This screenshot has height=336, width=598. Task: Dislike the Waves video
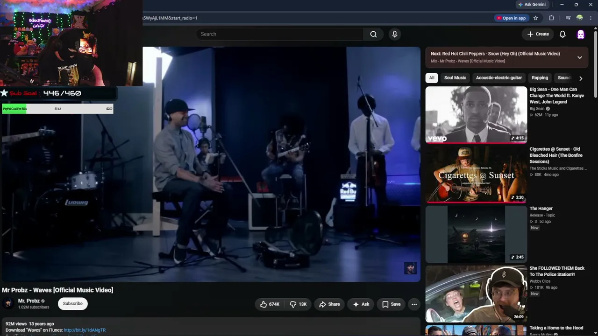298,304
